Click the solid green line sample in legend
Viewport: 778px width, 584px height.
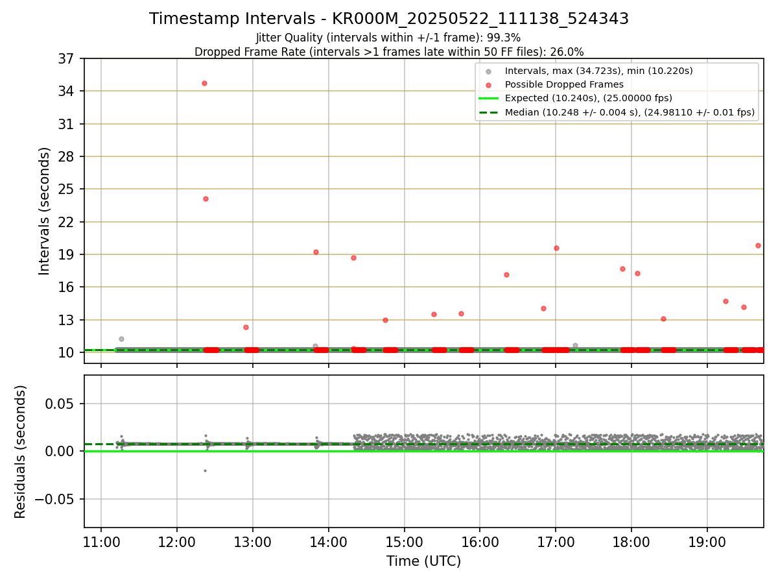[488, 98]
